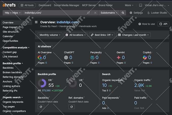
Task: Open Linking authors report
Action: click(11, 86)
